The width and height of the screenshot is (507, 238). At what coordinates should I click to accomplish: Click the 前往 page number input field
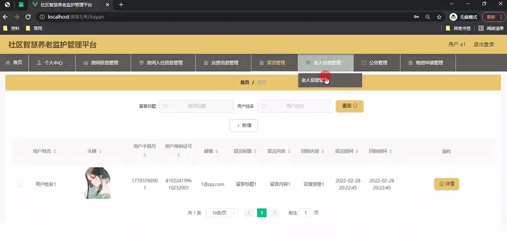tap(305, 213)
